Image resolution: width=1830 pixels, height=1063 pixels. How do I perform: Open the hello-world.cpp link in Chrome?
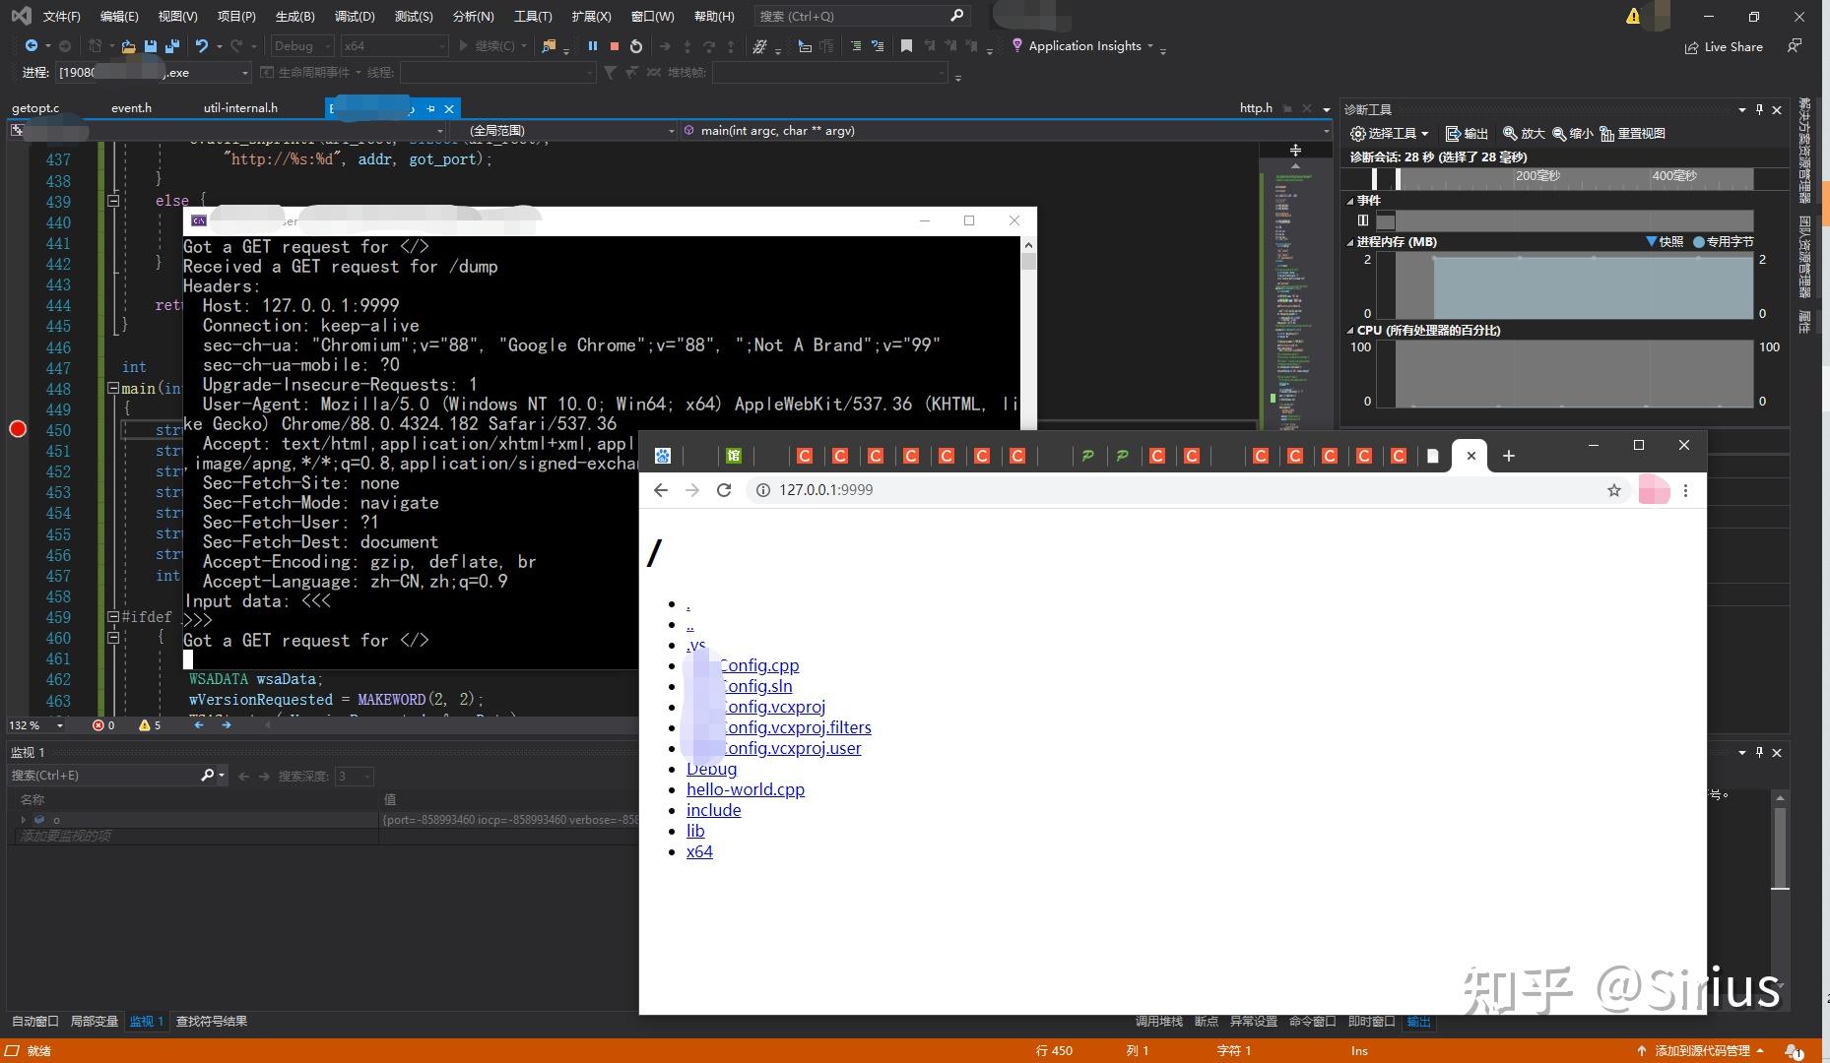[x=746, y=789]
